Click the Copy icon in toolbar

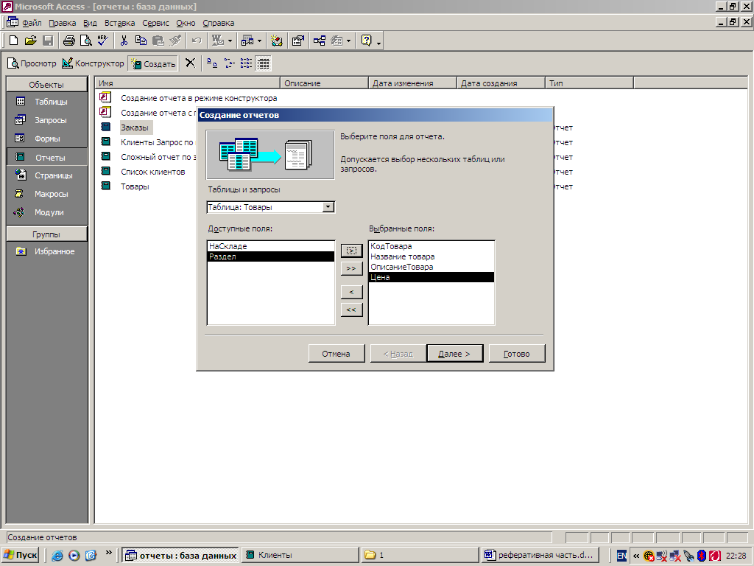pos(141,41)
